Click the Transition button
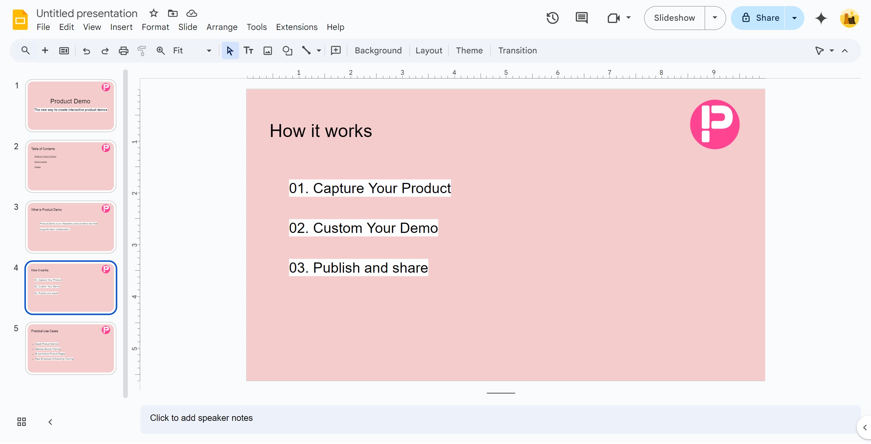This screenshot has height=444, width=871. (517, 51)
